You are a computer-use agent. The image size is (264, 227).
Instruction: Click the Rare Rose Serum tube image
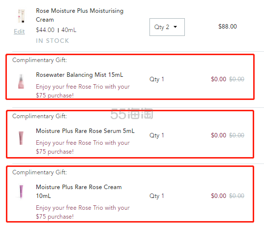click(x=21, y=138)
